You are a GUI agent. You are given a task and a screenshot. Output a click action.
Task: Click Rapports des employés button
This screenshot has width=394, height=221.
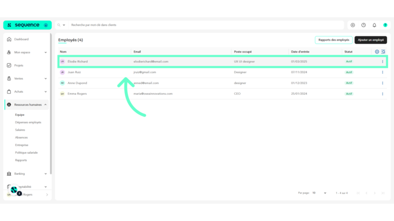click(334, 40)
